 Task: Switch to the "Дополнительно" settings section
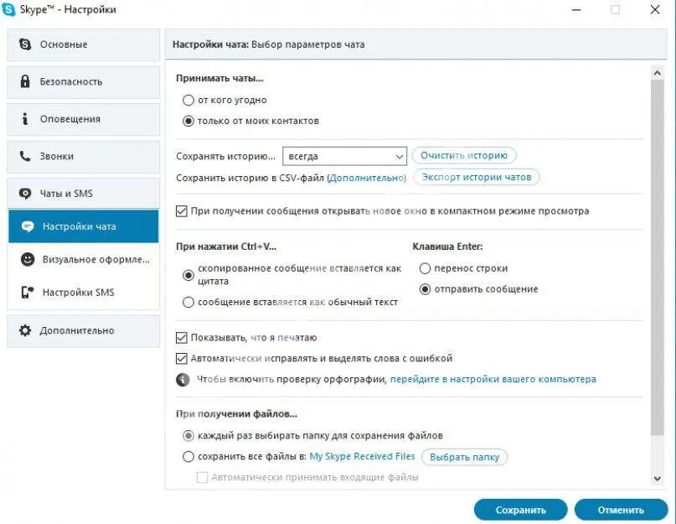click(x=84, y=330)
